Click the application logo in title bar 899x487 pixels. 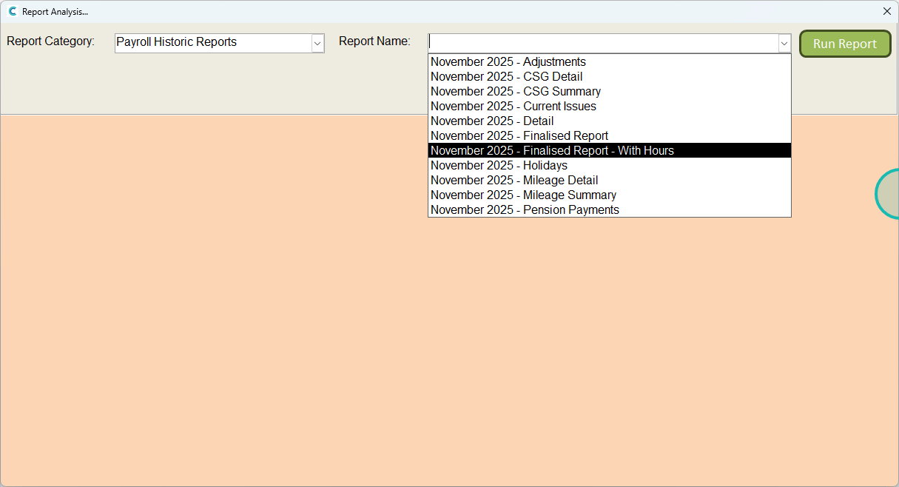pos(12,12)
